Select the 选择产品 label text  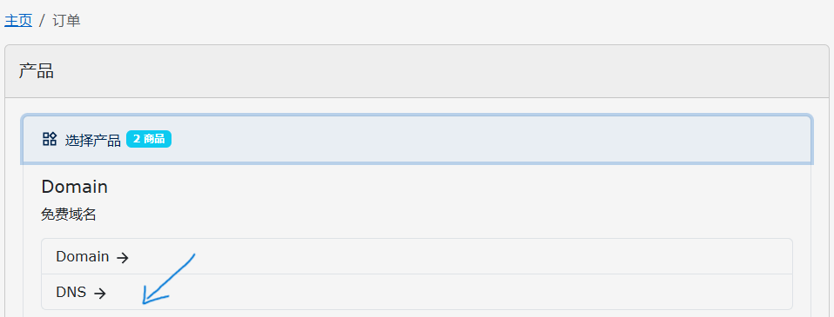tap(92, 140)
